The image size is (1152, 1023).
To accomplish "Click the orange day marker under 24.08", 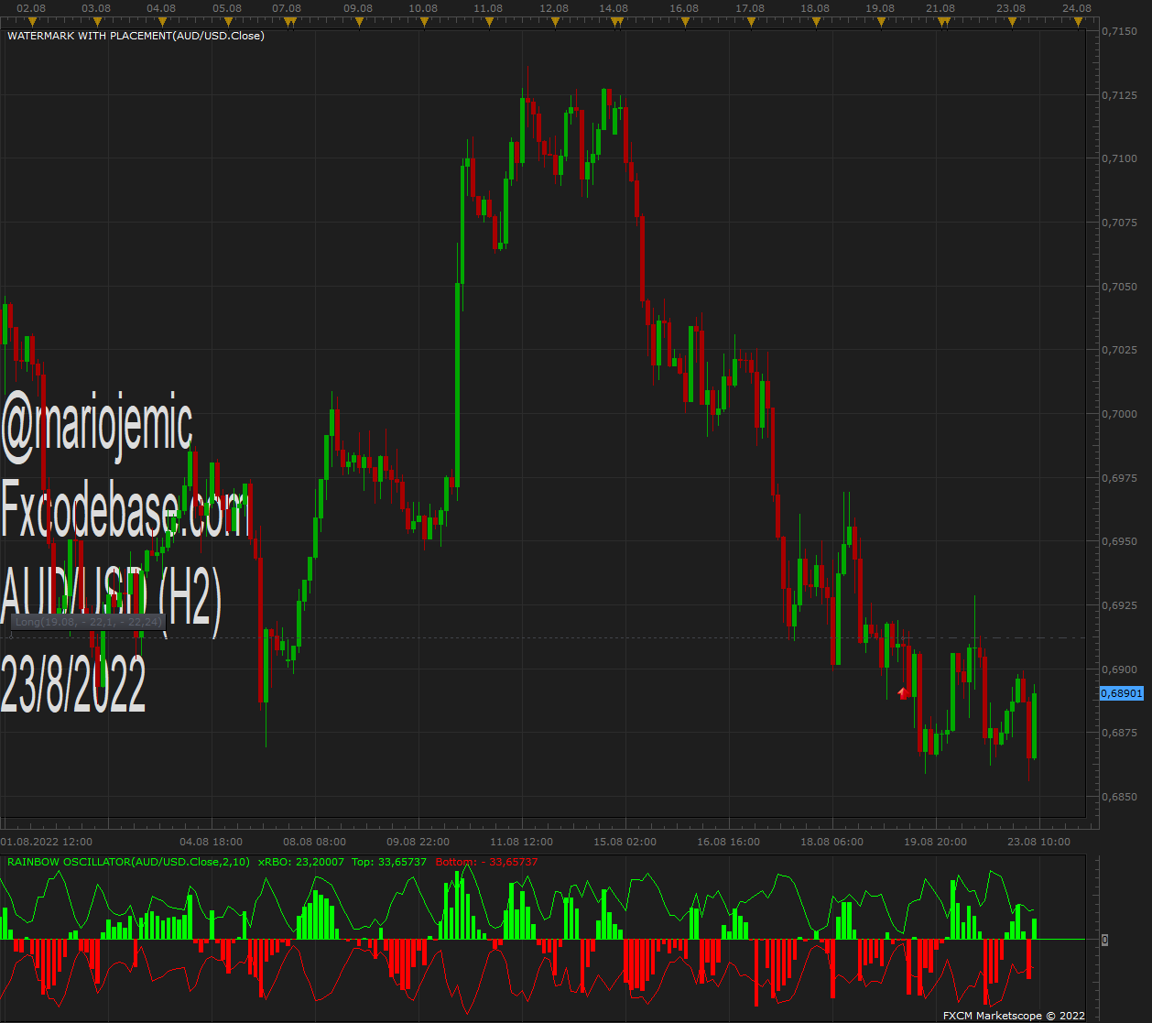I will click(x=1077, y=21).
